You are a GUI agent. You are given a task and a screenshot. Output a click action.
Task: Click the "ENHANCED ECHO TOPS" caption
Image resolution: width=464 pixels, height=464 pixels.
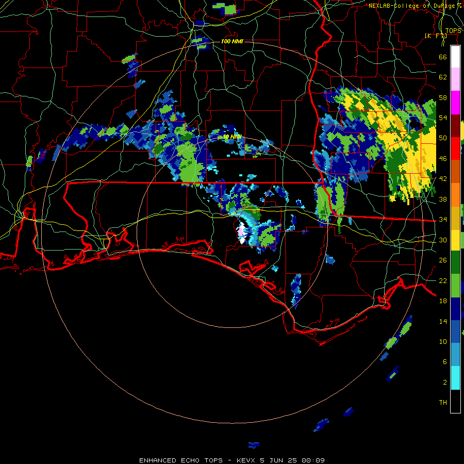coord(181,460)
